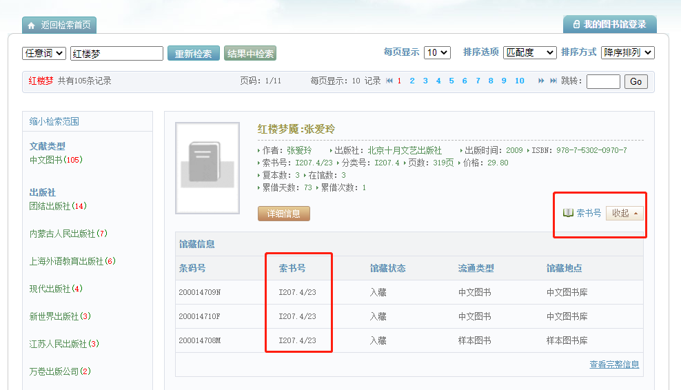This screenshot has width=681, height=390.
Task: Filter by 新世界出版社(3)
Action: (x=60, y=316)
